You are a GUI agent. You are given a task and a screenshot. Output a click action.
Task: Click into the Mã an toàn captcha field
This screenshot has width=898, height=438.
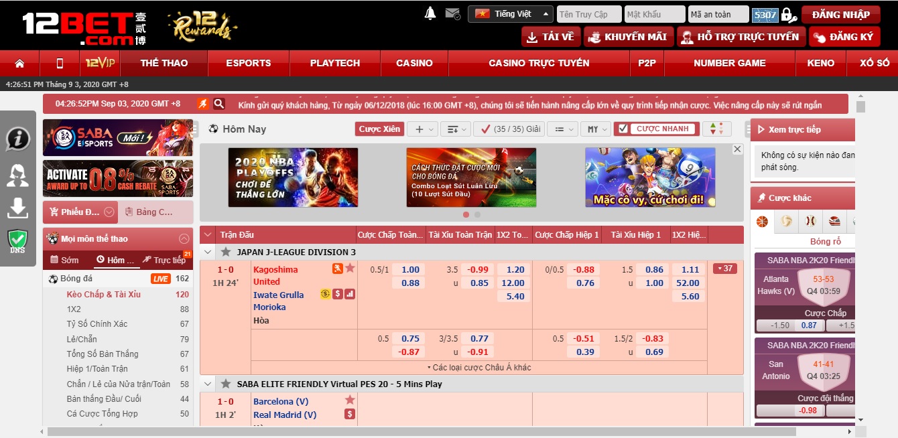click(718, 14)
